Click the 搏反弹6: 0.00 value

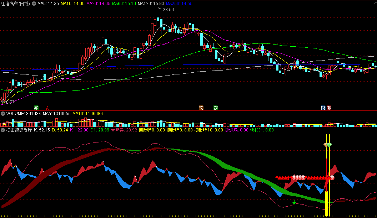click(152, 130)
